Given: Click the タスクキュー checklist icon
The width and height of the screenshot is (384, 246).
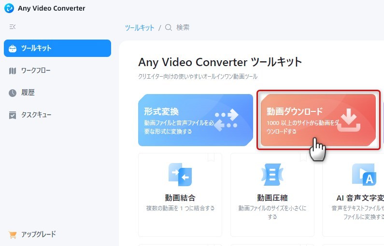Looking at the screenshot, I should click(x=13, y=115).
